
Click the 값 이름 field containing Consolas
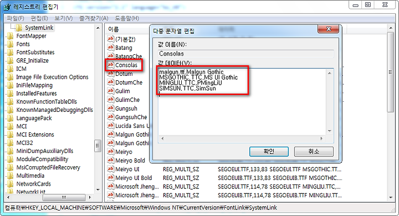click(x=245, y=54)
